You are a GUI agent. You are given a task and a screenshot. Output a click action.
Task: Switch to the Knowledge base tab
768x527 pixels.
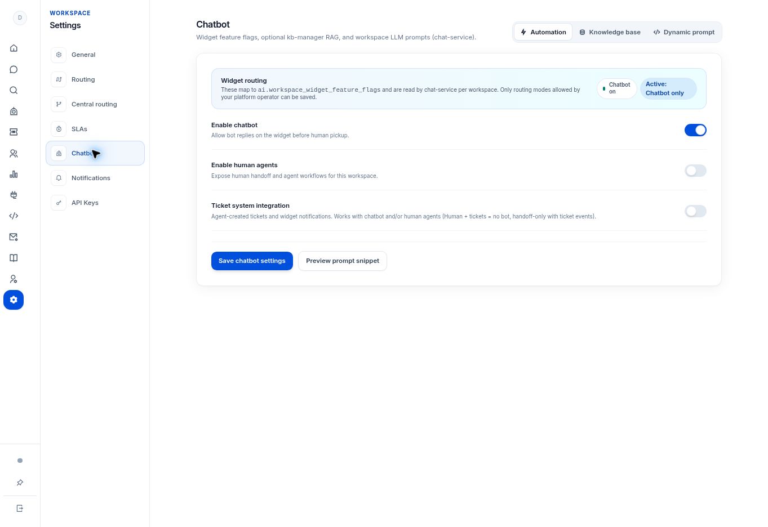[610, 32]
